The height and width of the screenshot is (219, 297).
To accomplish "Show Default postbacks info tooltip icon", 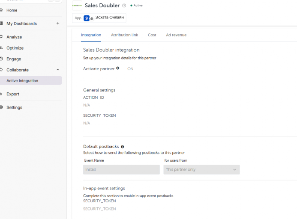I will click(123, 147).
